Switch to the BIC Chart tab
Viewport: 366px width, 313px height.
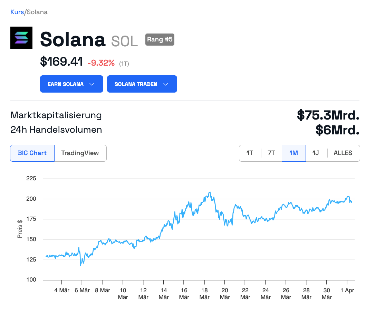pyautogui.click(x=32, y=153)
